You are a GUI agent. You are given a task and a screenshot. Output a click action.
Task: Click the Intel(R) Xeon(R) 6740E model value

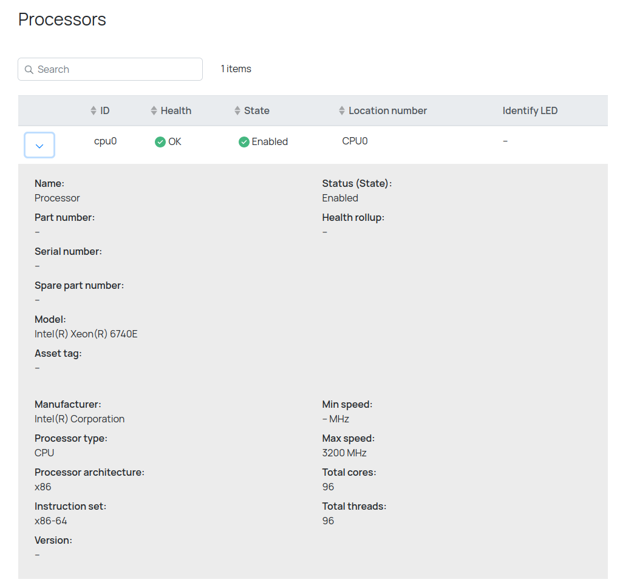[86, 334]
